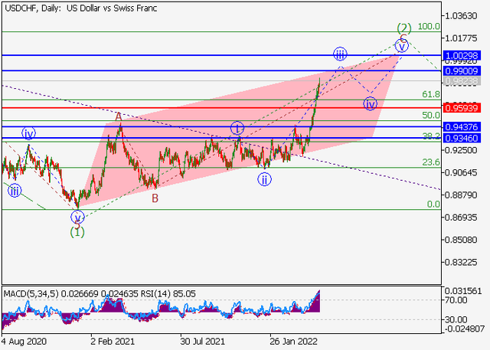Select the circled wave iv marker inside the channel
The width and height of the screenshot is (490, 350).
(370, 103)
